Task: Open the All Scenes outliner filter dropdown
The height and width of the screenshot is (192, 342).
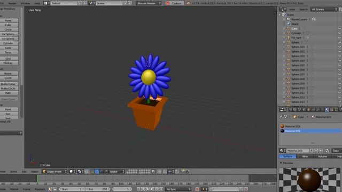Action: (324, 10)
